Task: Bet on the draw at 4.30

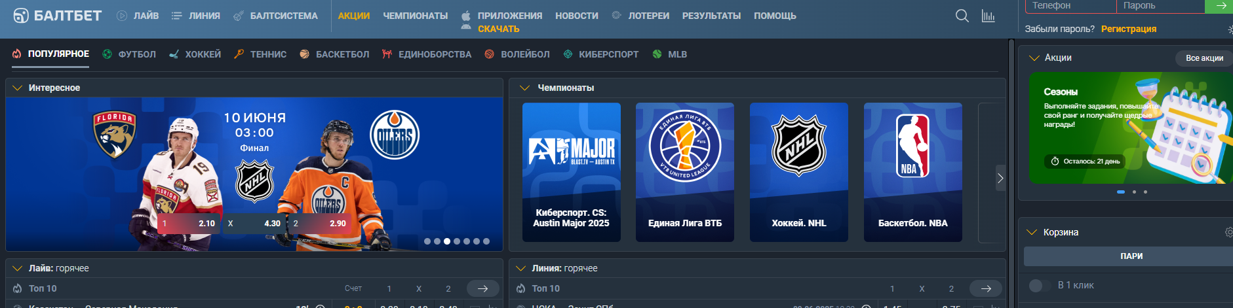Action: pyautogui.click(x=254, y=223)
